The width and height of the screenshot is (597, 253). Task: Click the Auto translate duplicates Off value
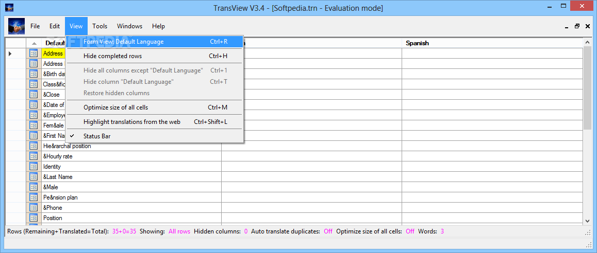point(328,231)
